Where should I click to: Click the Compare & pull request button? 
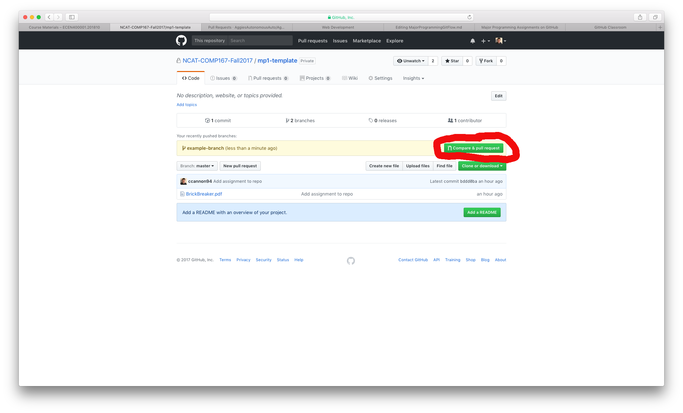pyautogui.click(x=472, y=148)
